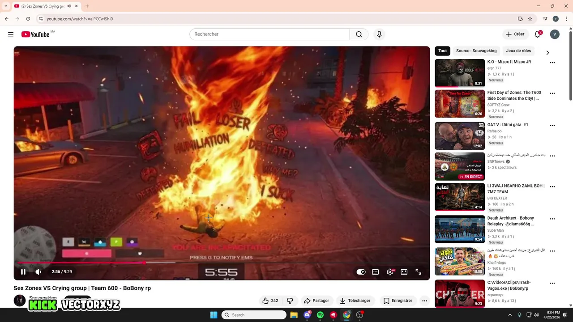Enter full screen mode

pos(419,272)
